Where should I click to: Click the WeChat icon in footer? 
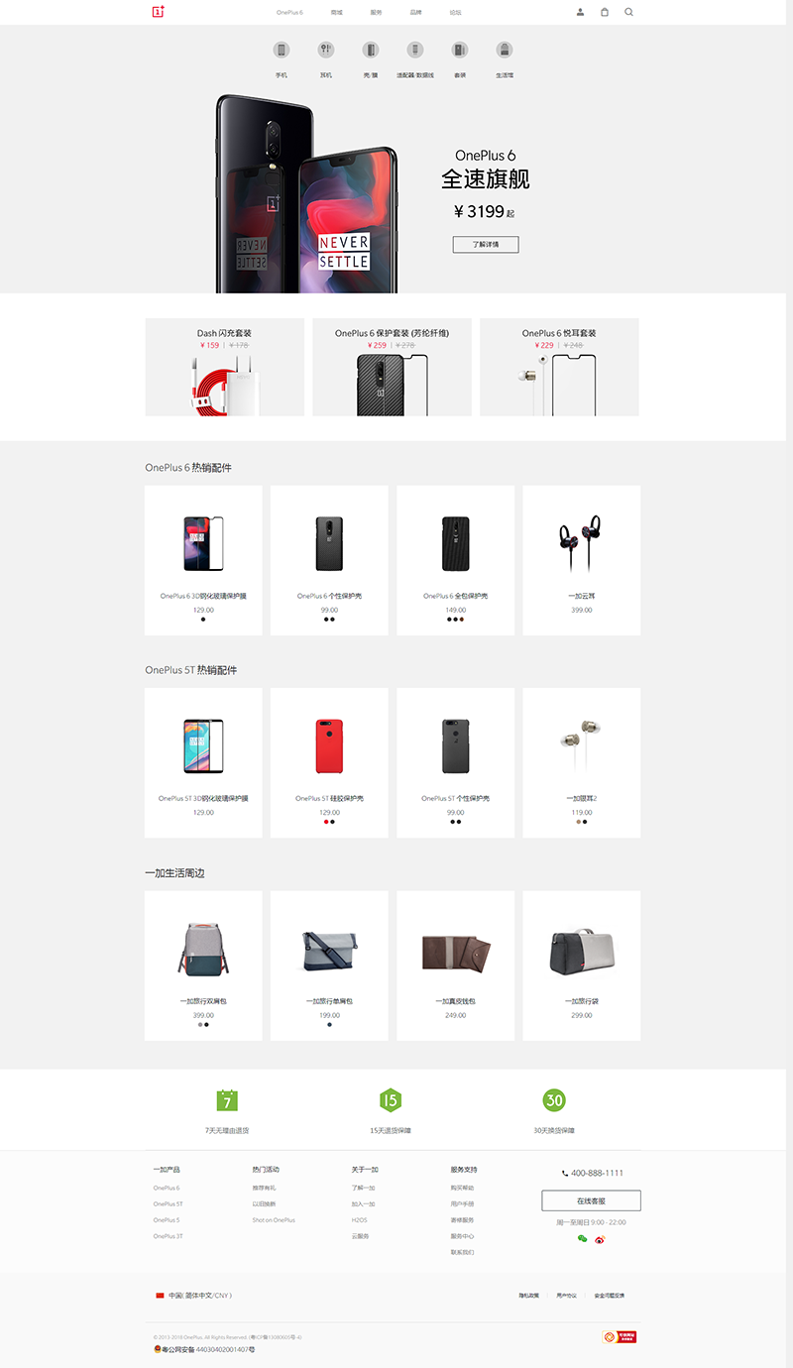583,1238
